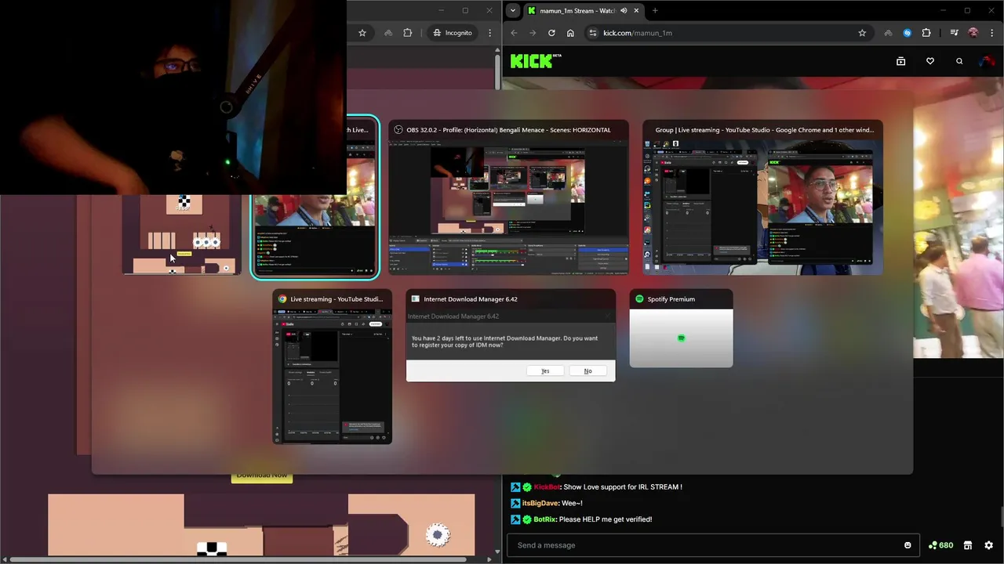View site information for kick.com

pyautogui.click(x=593, y=33)
